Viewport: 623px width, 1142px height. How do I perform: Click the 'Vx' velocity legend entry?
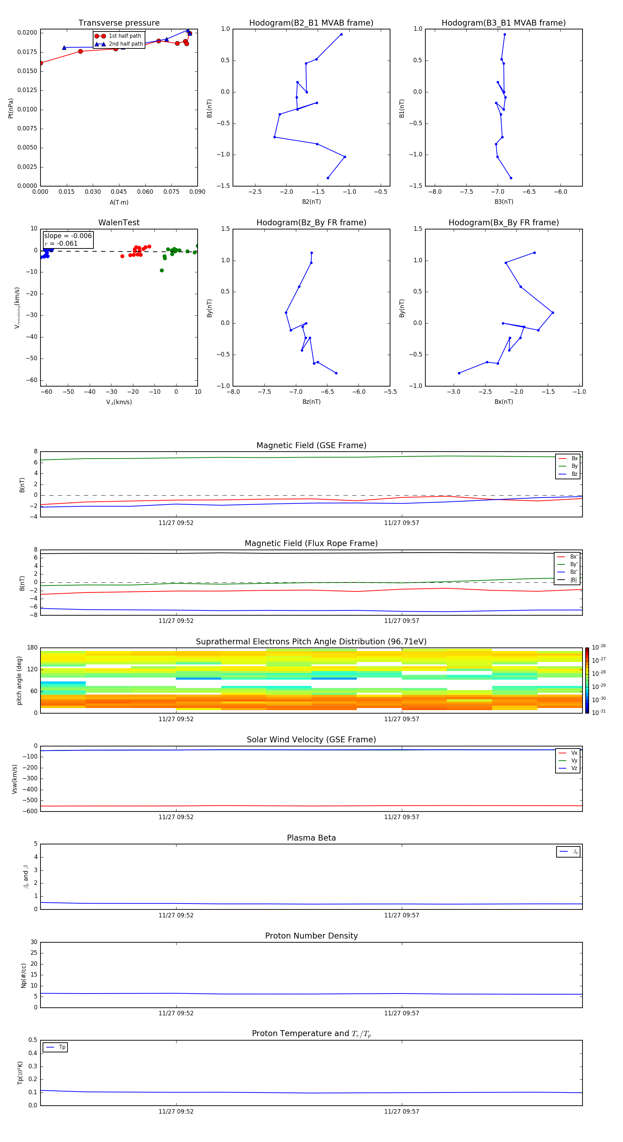[x=568, y=753]
